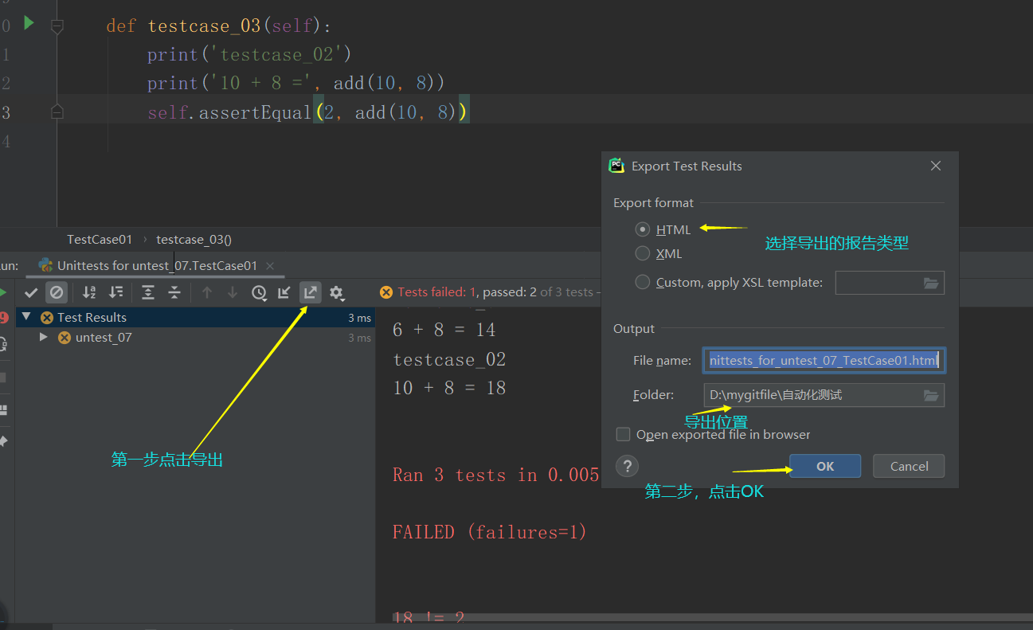This screenshot has width=1033, height=630.
Task: Cancel the export dialog
Action: 909,466
